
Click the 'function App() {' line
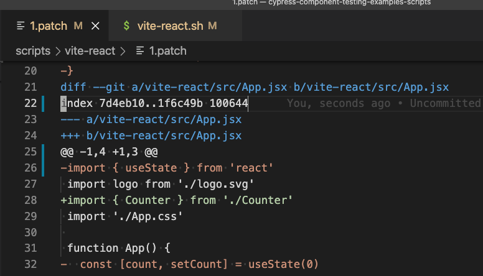click(119, 248)
